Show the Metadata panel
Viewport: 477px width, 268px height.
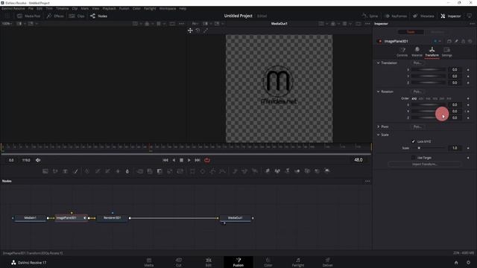pos(423,16)
